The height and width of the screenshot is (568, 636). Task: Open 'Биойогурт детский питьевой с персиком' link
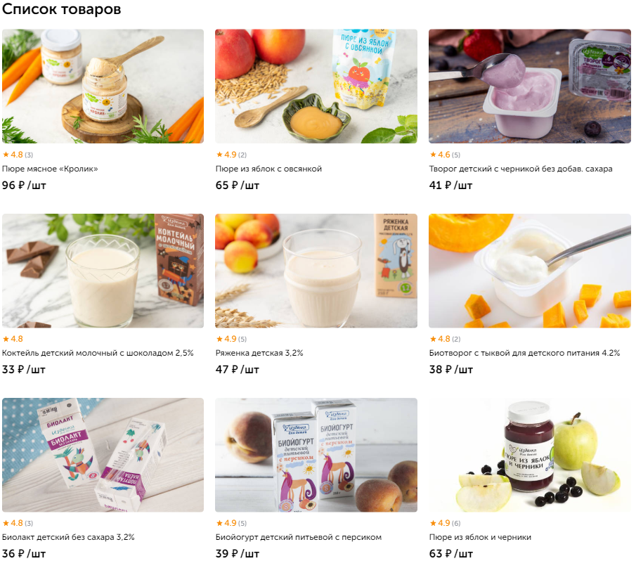pos(299,537)
